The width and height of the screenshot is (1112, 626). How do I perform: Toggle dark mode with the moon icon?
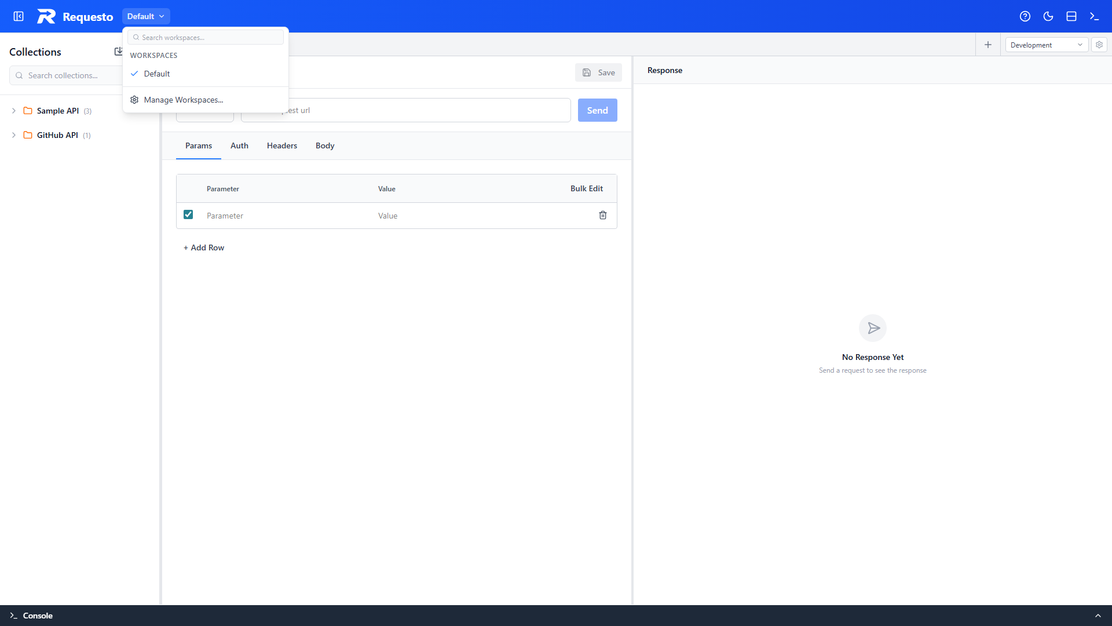1048,16
